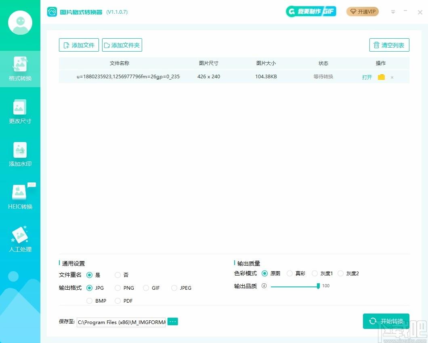Switch to the 更改尺寸 sidebar tab
The image size is (428, 343).
point(20,112)
